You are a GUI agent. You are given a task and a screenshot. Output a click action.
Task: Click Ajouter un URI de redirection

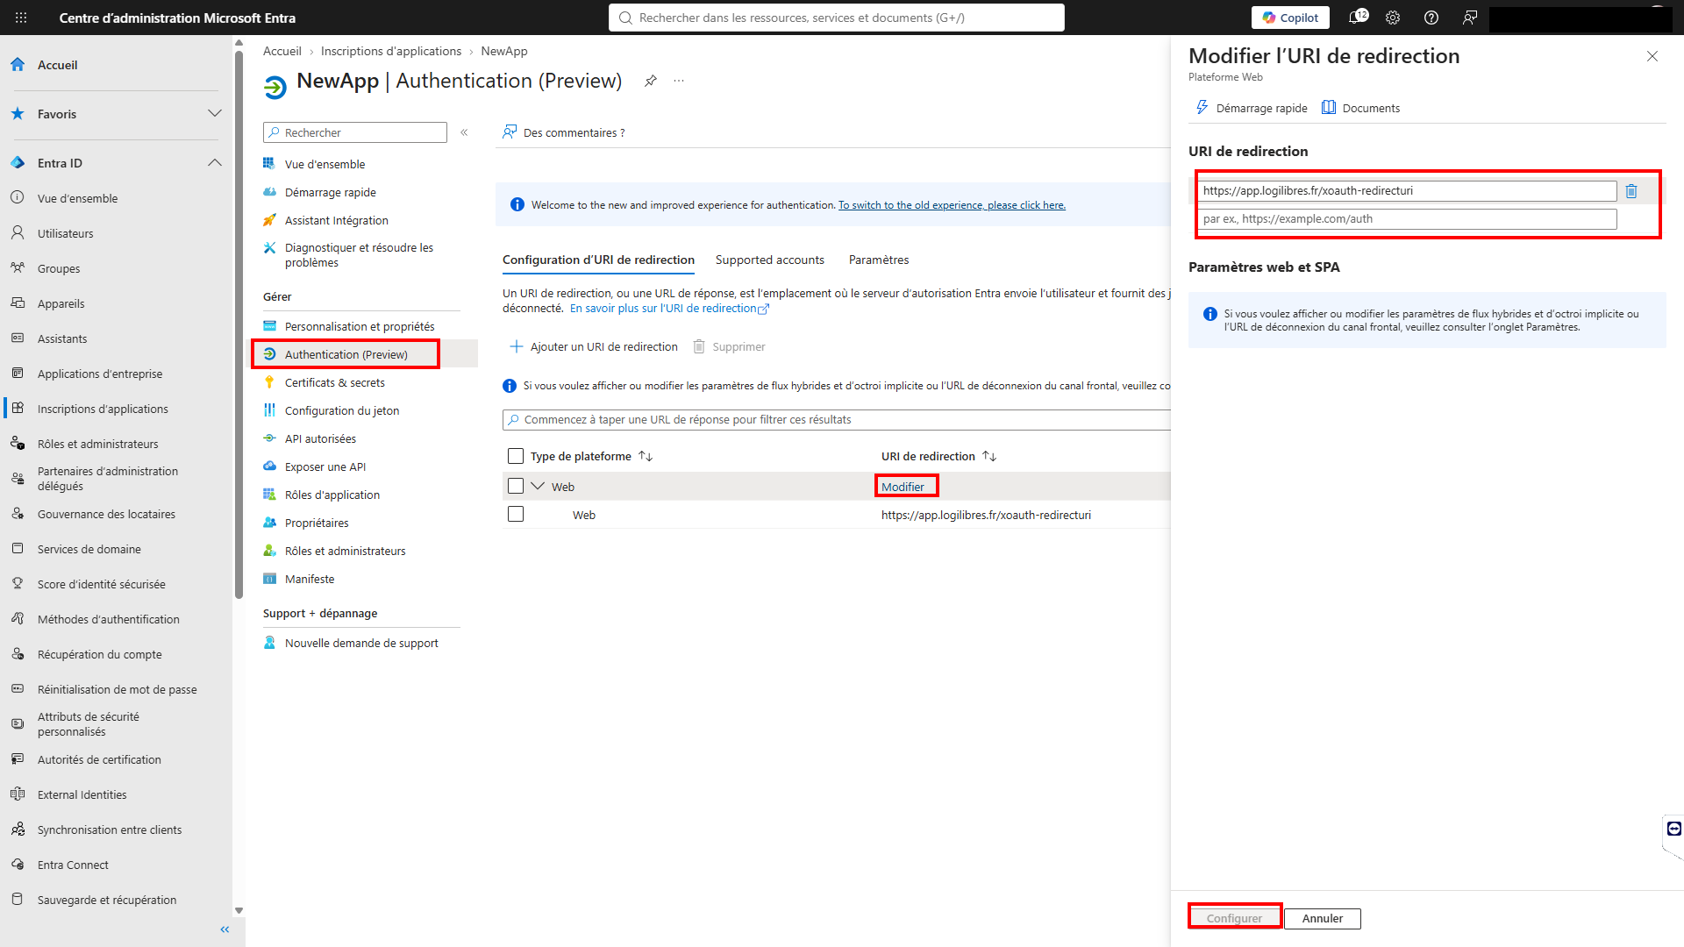[x=594, y=346]
